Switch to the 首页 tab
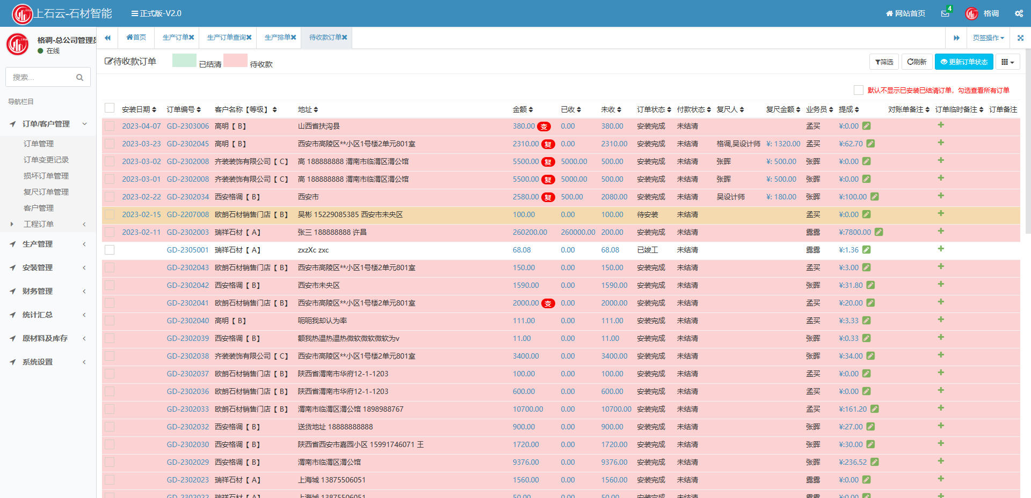The height and width of the screenshot is (498, 1031). tap(136, 38)
